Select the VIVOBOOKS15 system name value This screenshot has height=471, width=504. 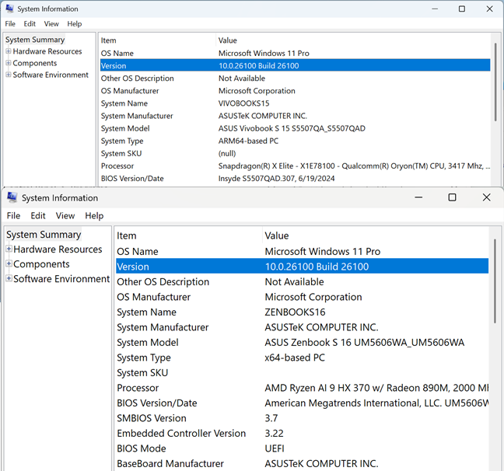coord(243,103)
